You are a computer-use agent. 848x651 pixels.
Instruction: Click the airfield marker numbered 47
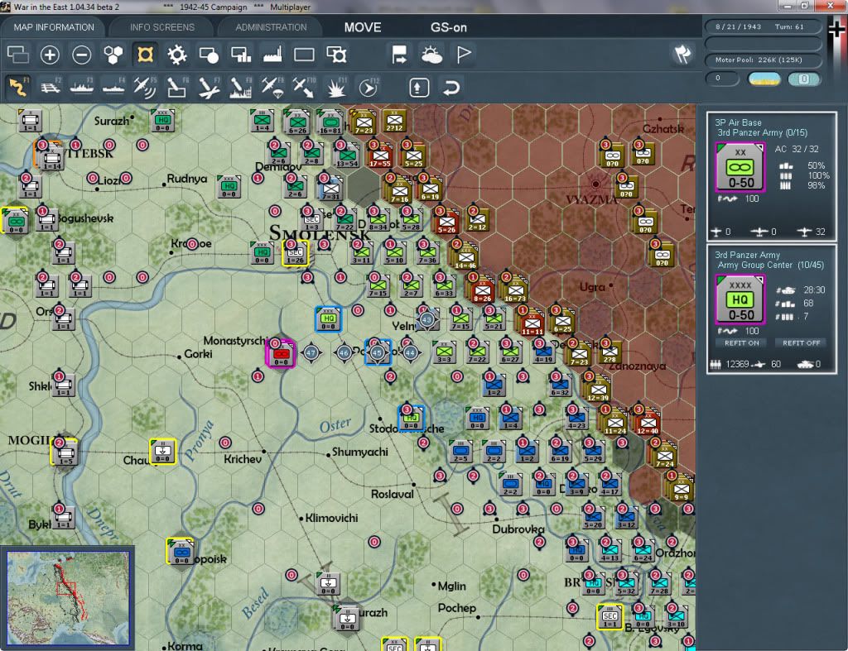click(x=311, y=352)
